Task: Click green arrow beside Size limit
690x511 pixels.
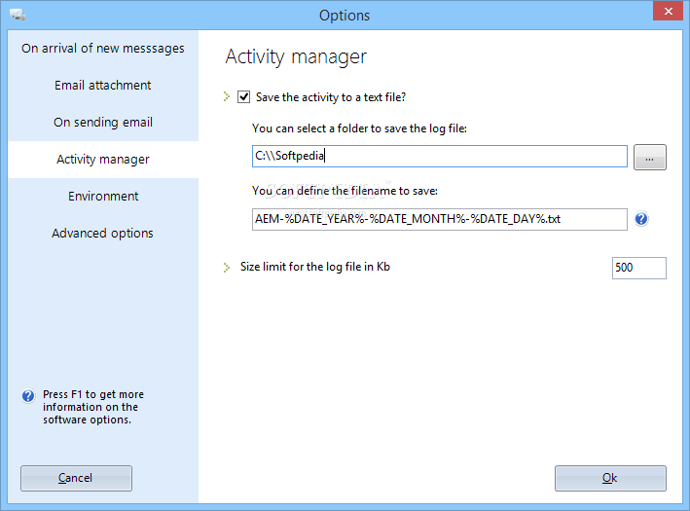Action: (226, 267)
